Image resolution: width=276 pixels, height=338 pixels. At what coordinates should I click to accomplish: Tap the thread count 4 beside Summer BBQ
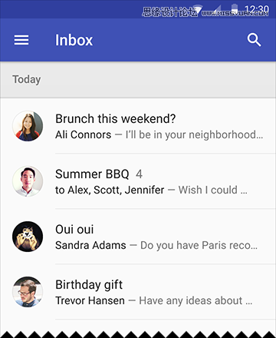click(139, 174)
